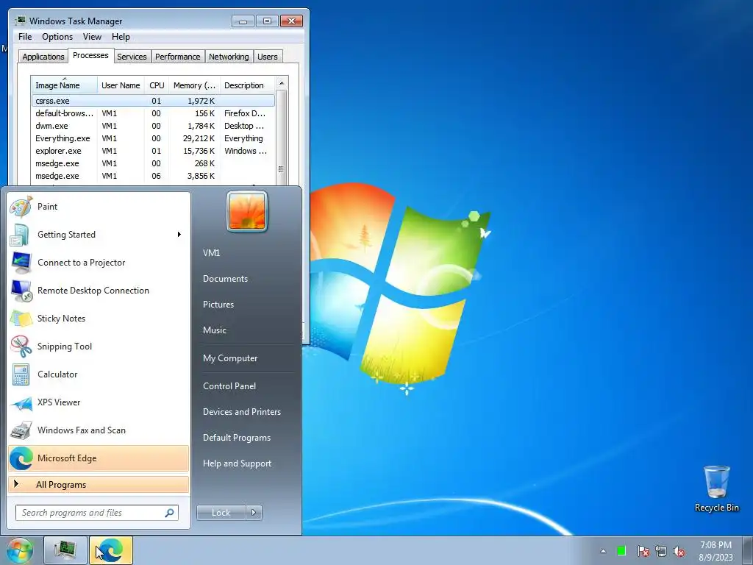This screenshot has height=565, width=753.
Task: Click the process list vertical scrollbar thumb
Action: (282, 170)
